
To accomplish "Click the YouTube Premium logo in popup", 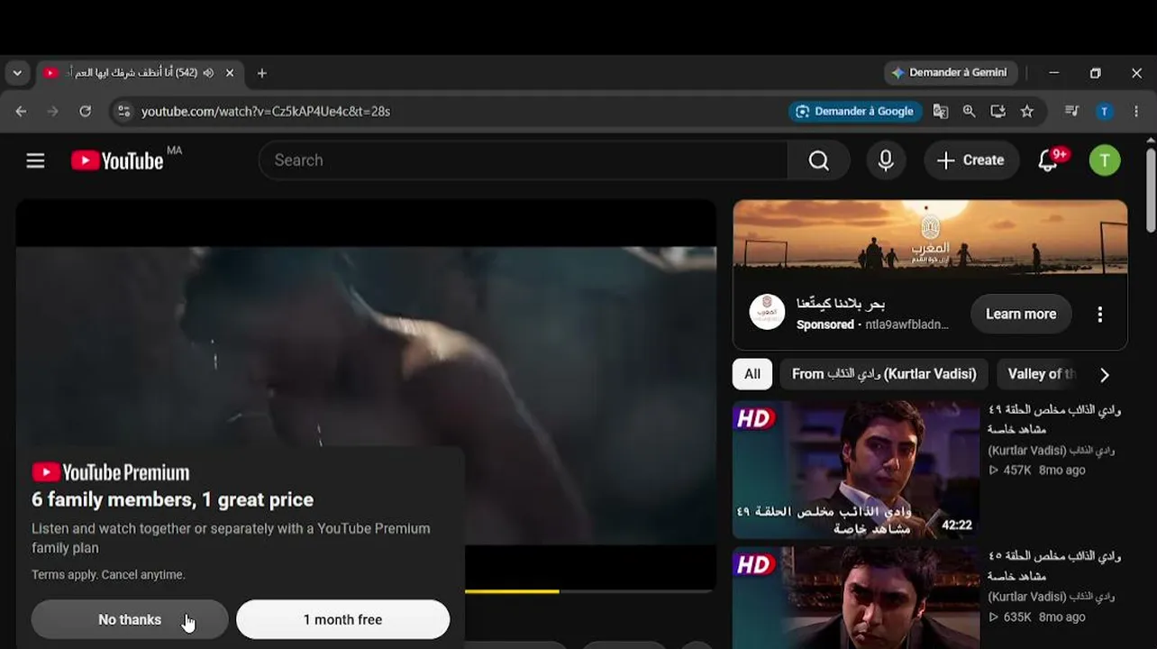I will coord(111,472).
